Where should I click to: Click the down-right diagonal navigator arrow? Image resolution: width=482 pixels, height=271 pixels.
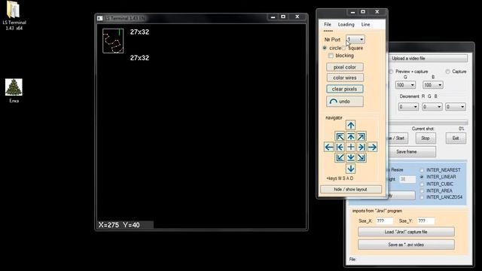point(361,157)
